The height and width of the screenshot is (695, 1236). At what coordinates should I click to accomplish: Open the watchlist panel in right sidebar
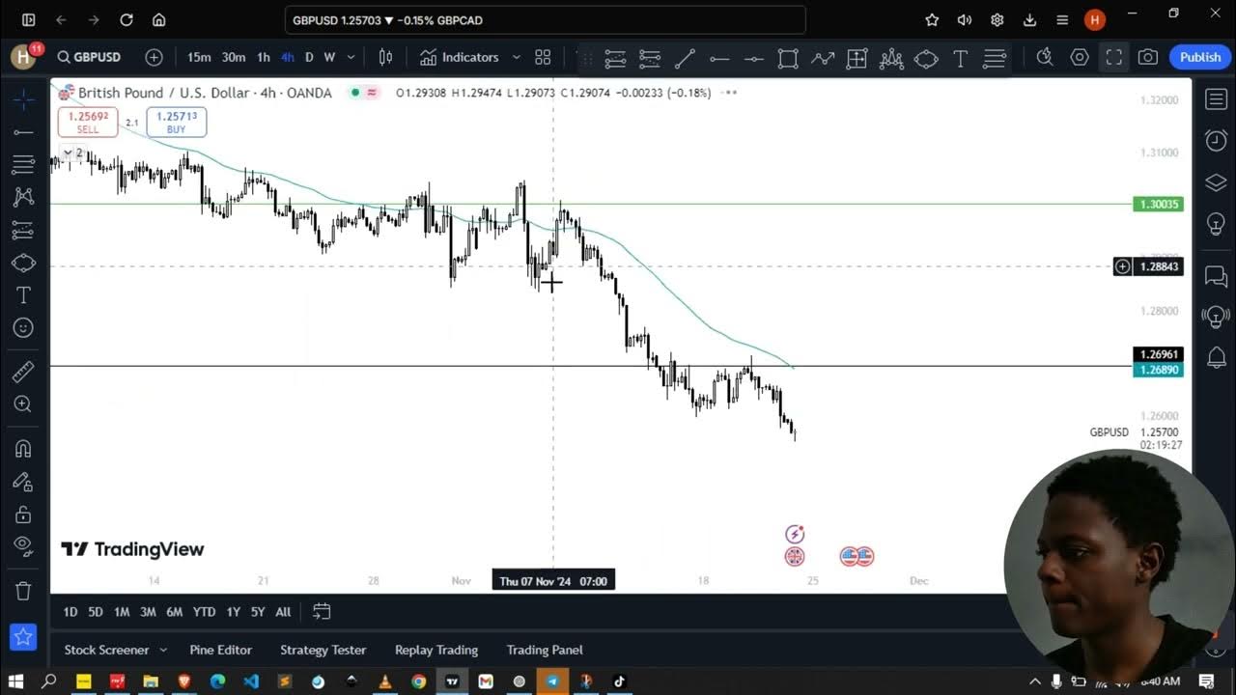click(1216, 98)
